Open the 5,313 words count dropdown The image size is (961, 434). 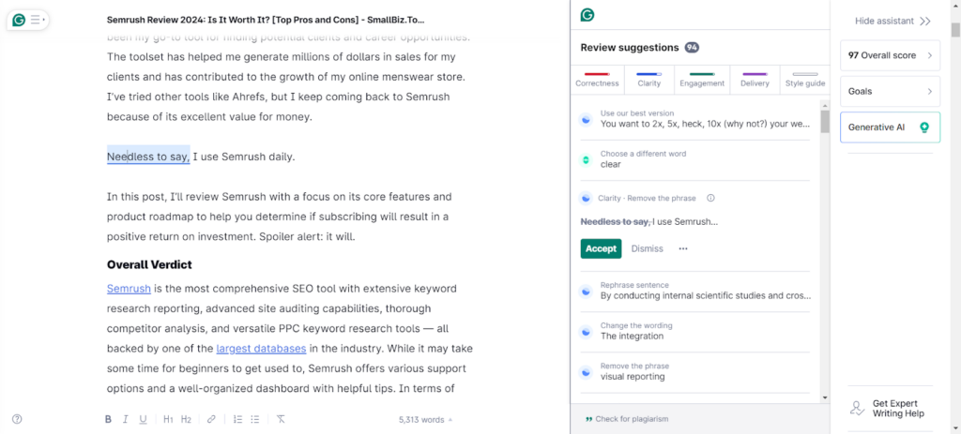click(x=425, y=420)
